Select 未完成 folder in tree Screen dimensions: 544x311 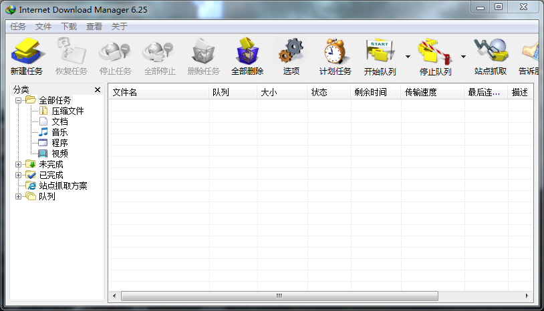[x=51, y=164]
